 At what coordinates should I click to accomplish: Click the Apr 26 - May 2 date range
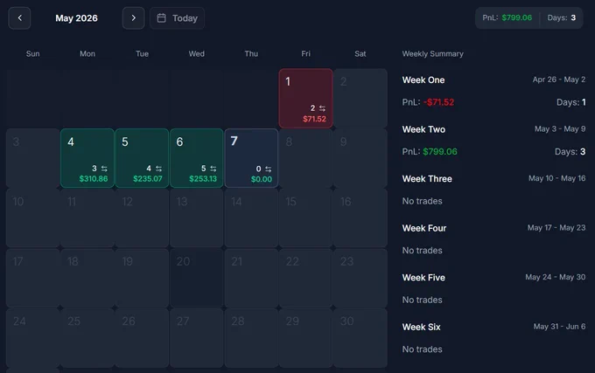point(559,79)
